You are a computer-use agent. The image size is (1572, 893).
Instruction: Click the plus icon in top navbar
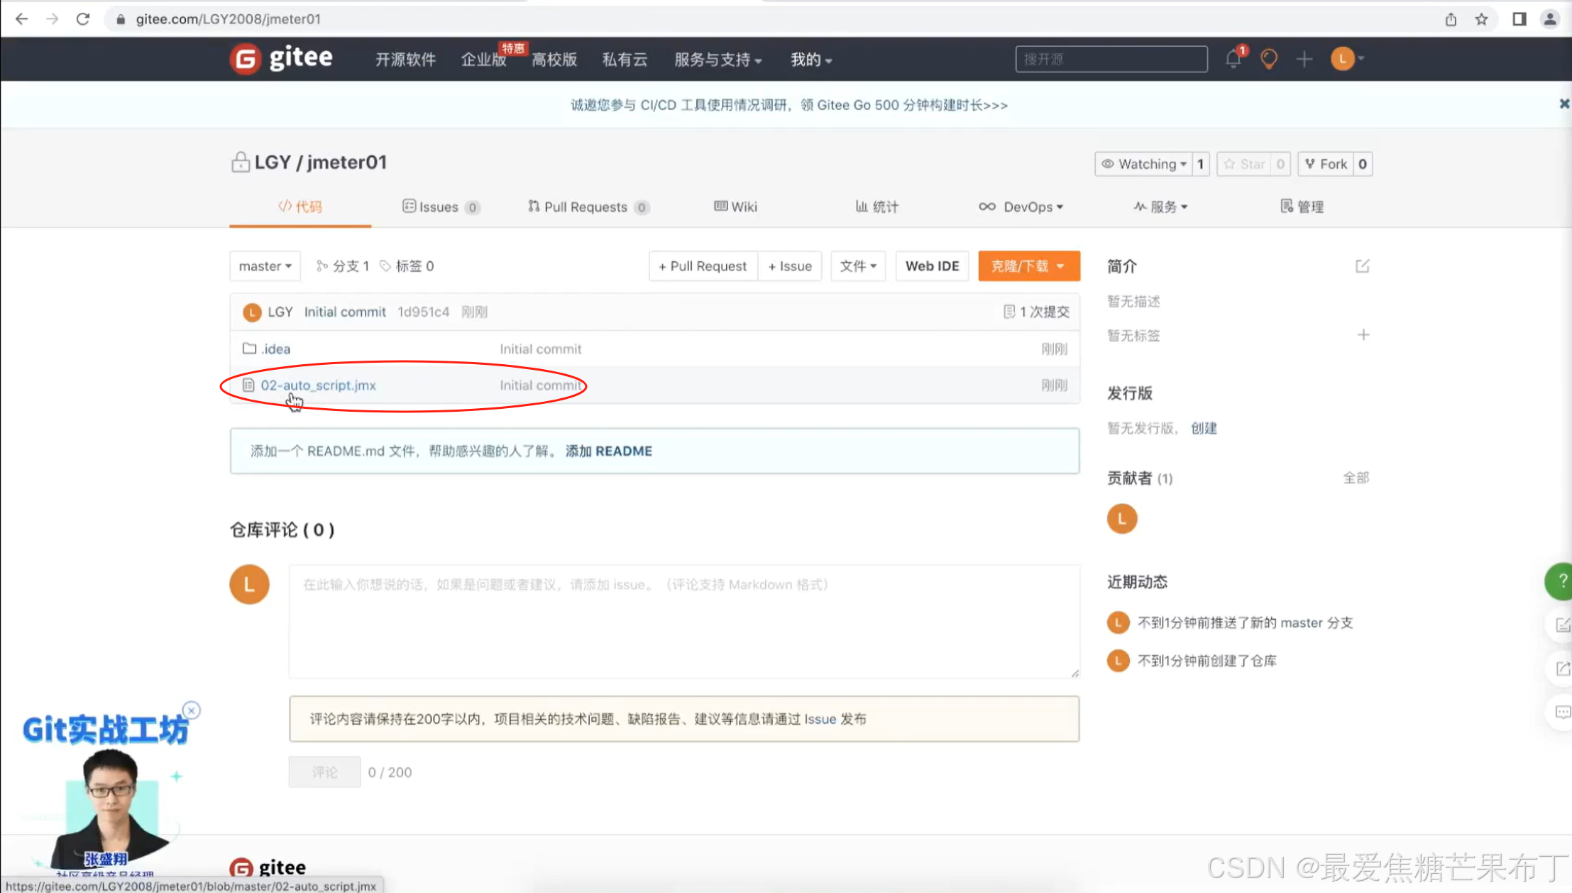click(1304, 59)
